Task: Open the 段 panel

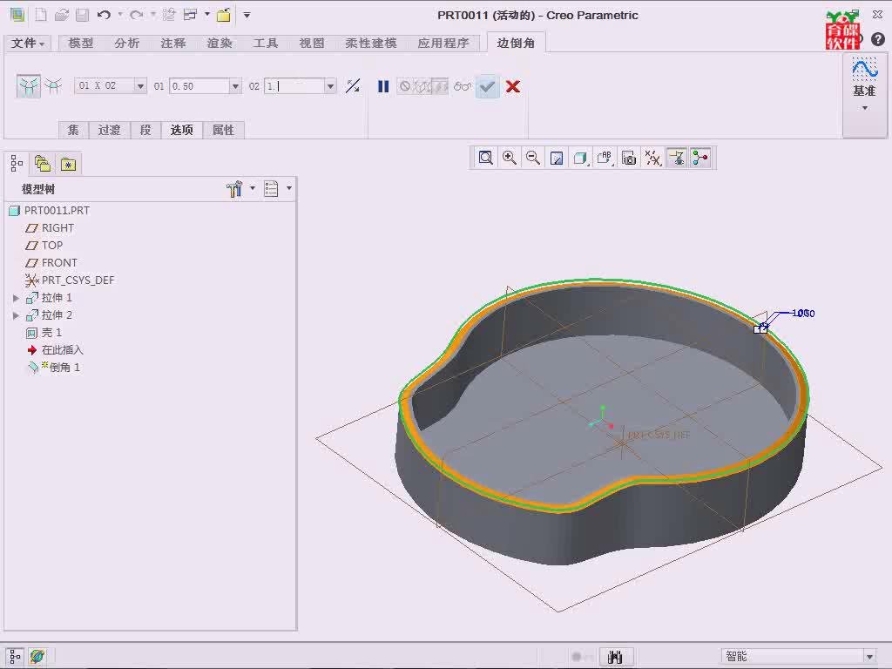Action: pyautogui.click(x=145, y=130)
